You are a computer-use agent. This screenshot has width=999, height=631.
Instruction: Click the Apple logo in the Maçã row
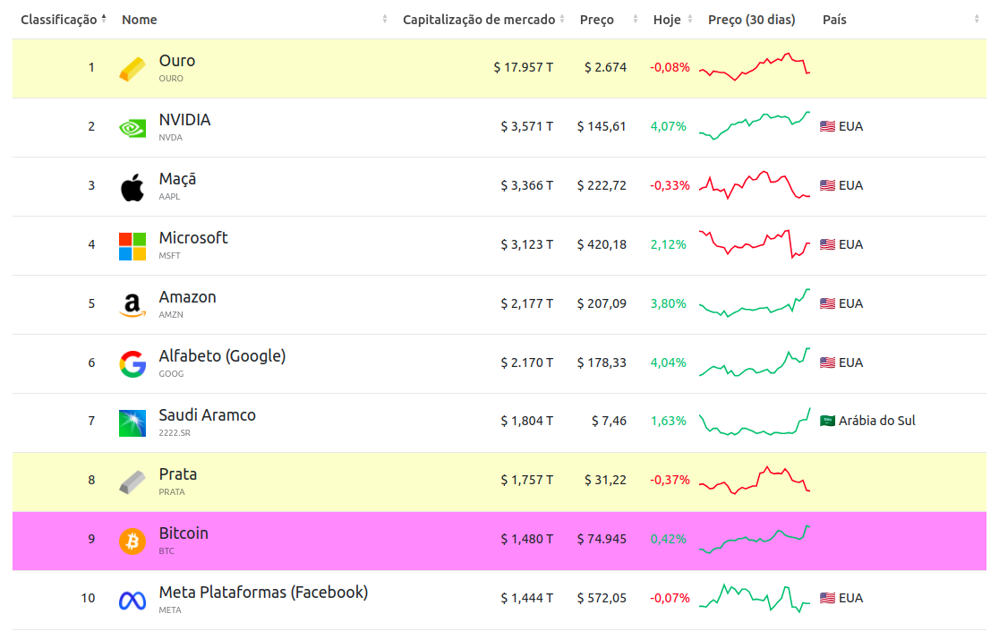(x=132, y=187)
